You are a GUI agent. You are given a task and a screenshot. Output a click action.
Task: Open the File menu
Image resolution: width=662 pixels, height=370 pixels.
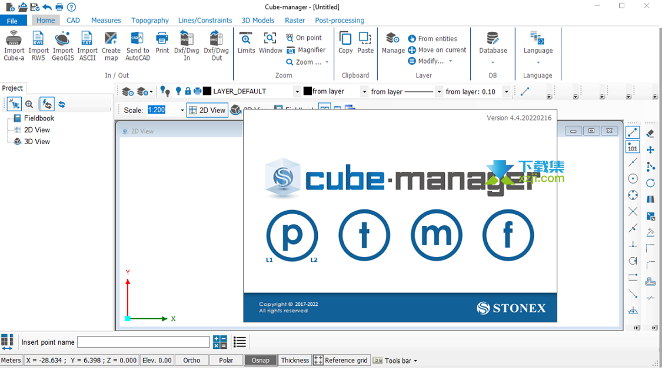pos(12,21)
